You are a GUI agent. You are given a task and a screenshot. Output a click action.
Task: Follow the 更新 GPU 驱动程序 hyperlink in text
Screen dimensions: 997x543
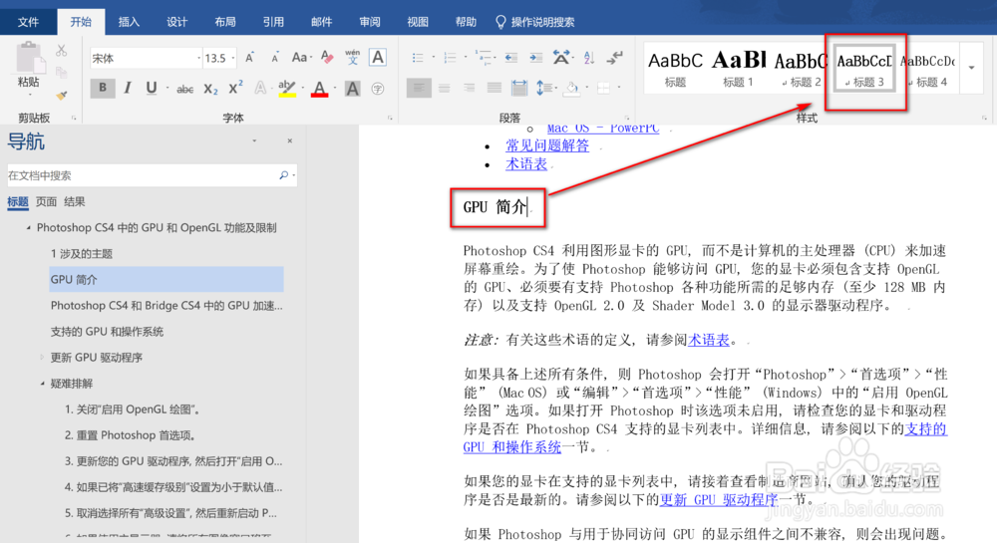point(719,499)
